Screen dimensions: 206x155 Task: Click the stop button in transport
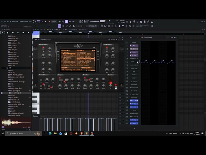pyautogui.click(x=46, y=22)
